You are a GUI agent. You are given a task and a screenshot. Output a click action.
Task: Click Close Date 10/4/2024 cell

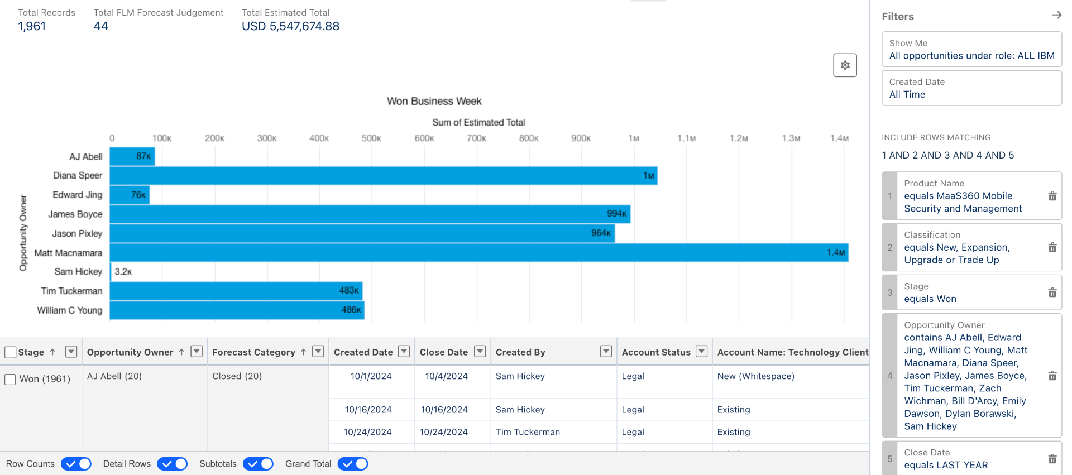point(447,376)
